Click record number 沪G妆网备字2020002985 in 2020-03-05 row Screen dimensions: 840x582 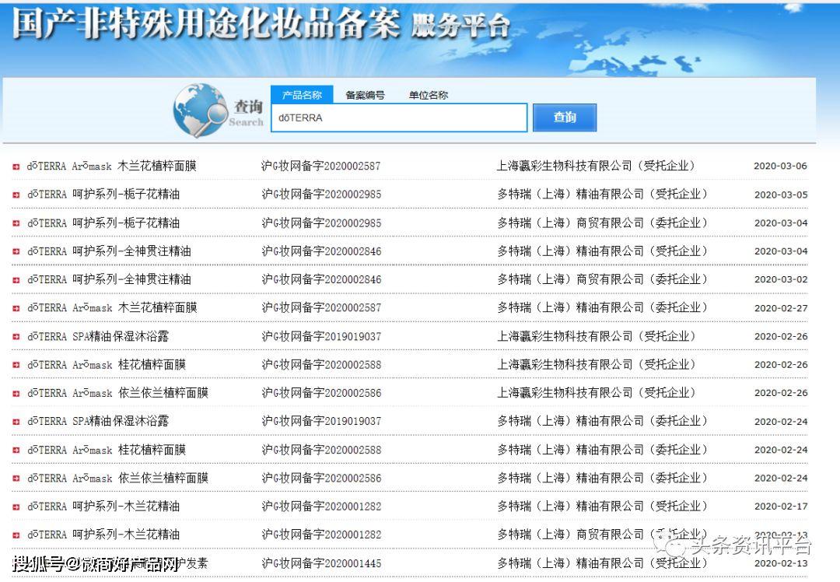(x=321, y=195)
